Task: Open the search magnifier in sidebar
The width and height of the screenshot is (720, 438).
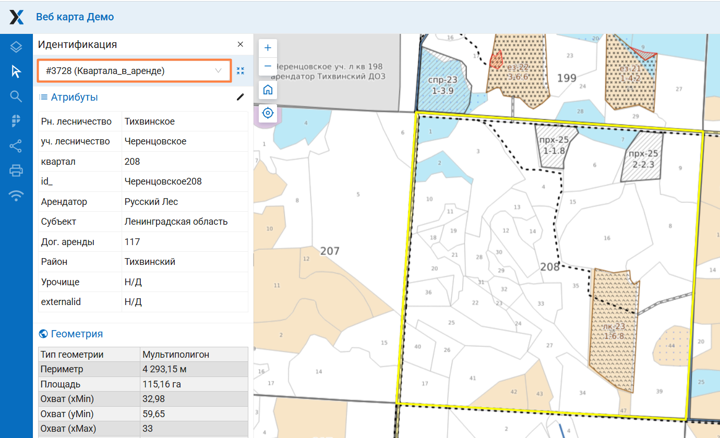Action: 16,96
